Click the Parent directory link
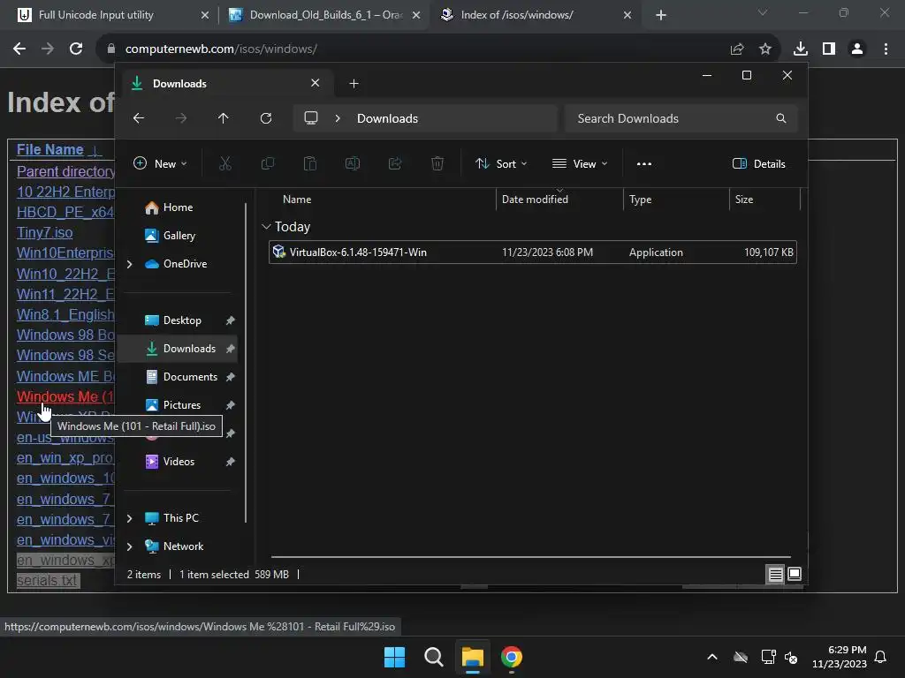Image resolution: width=905 pixels, height=678 pixels. coord(65,172)
